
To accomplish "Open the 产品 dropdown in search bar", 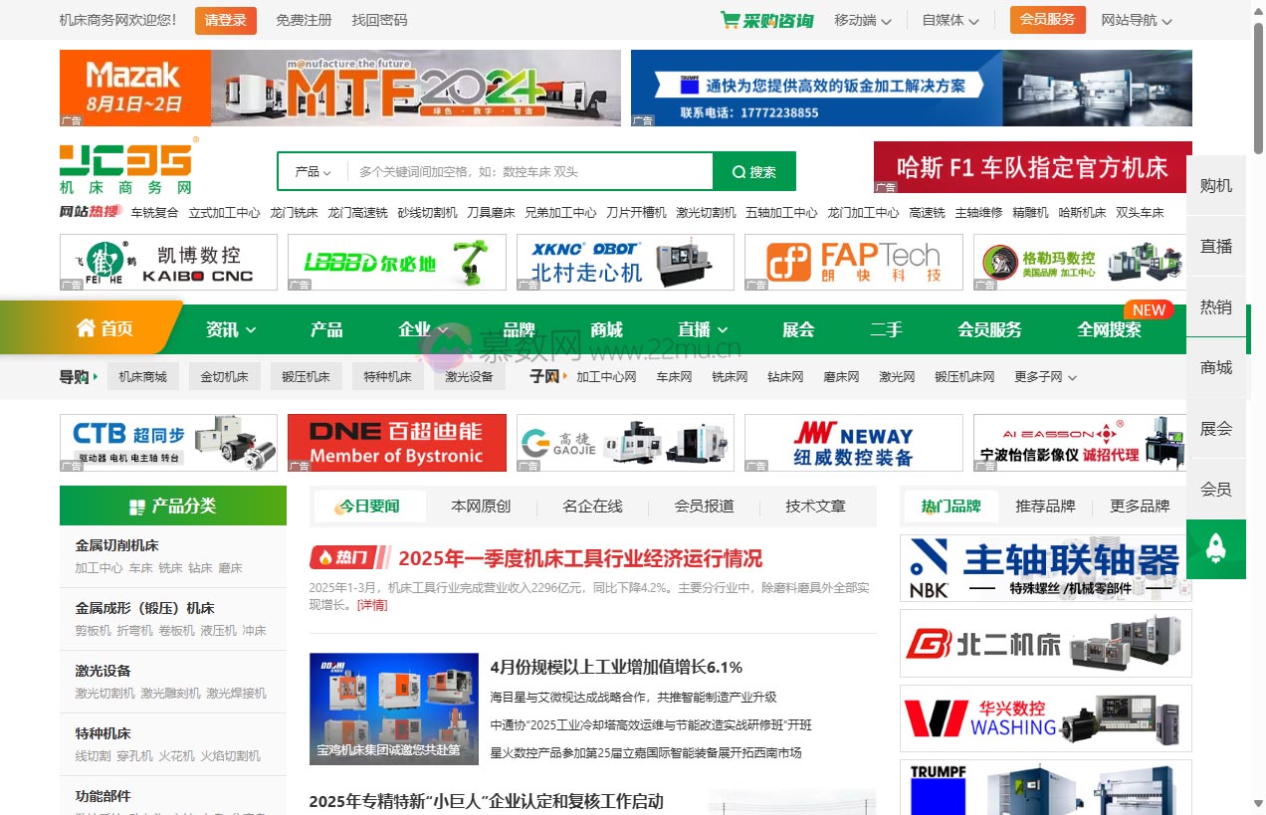I will 310,171.
